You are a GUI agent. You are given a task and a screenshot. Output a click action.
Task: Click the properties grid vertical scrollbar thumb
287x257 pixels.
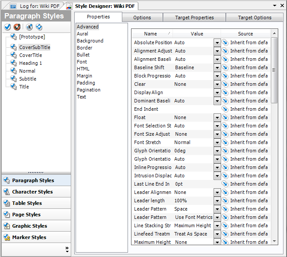274,70
